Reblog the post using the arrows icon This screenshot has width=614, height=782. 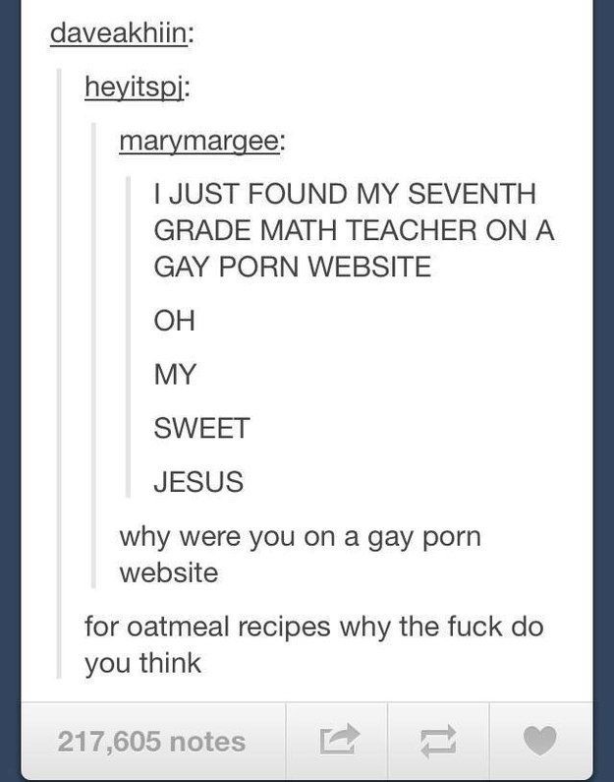pyautogui.click(x=438, y=742)
